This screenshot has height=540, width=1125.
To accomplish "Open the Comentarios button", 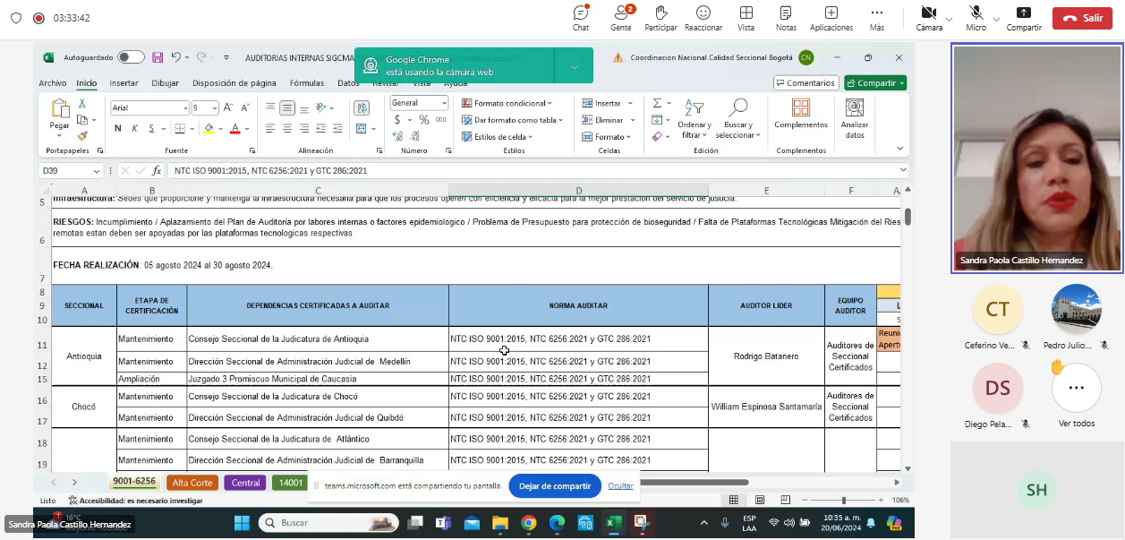I will click(805, 83).
